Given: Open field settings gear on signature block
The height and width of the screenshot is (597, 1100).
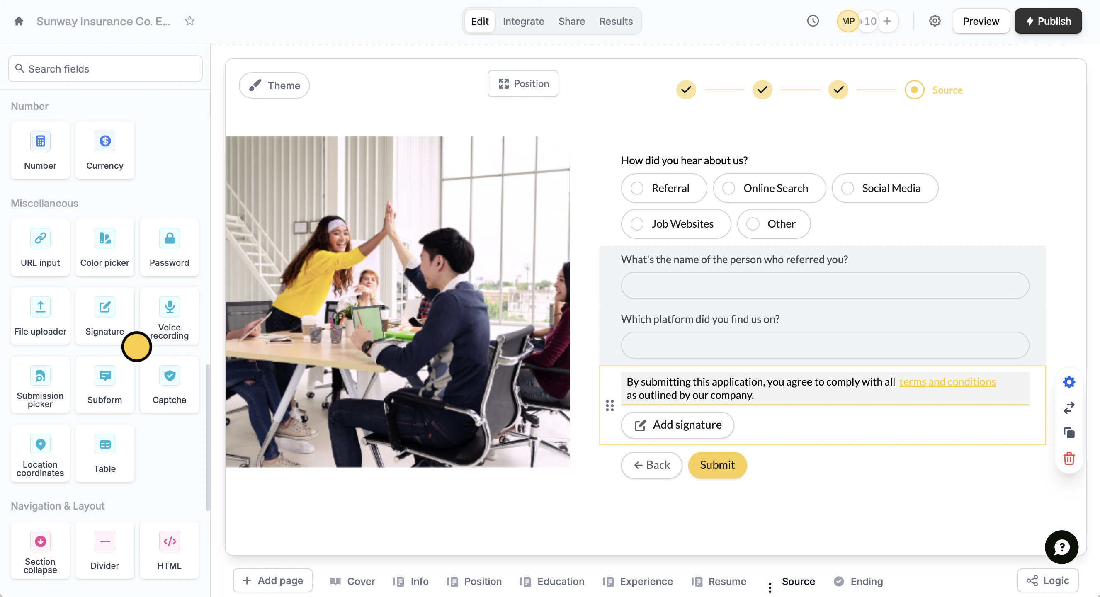Looking at the screenshot, I should click(x=1068, y=382).
